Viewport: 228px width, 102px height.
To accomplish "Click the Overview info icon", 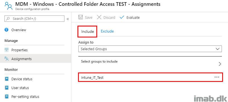I will 6,30.
